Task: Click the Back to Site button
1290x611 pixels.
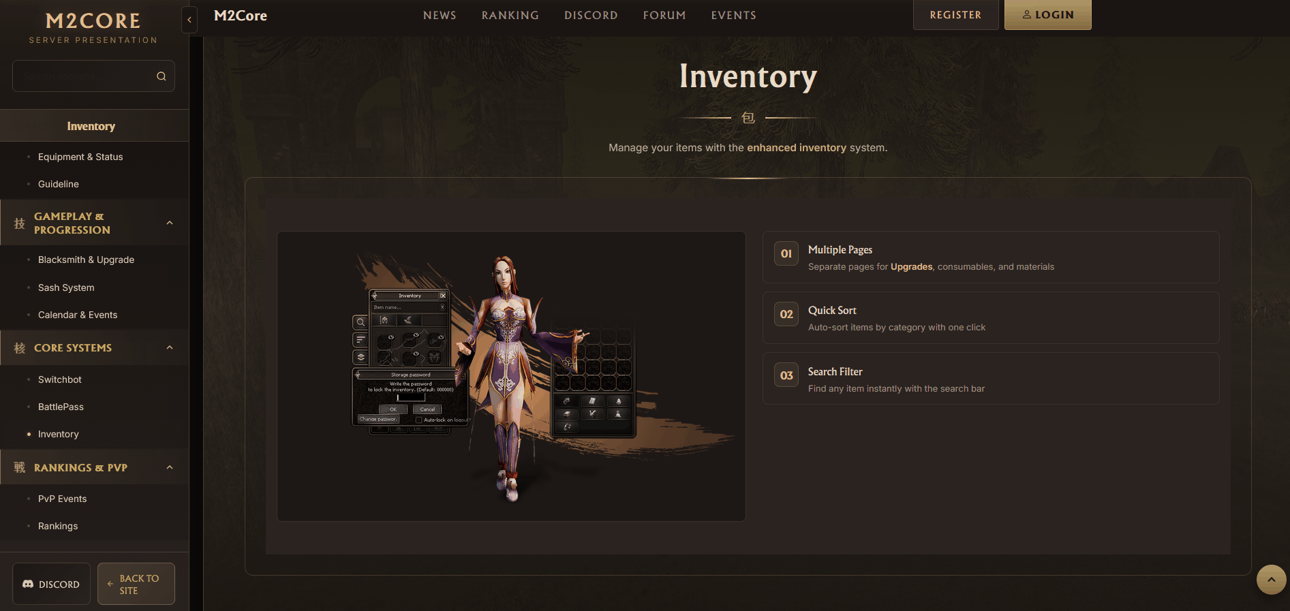Action: (x=136, y=584)
